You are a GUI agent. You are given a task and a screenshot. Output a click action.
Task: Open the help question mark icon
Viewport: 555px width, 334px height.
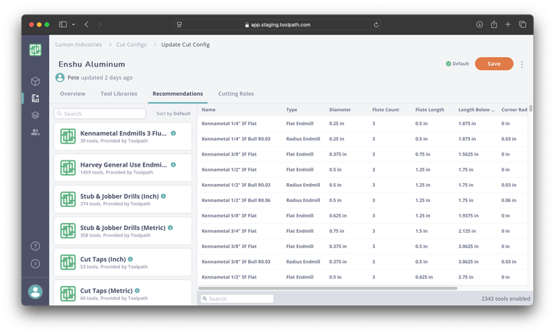[35, 247]
